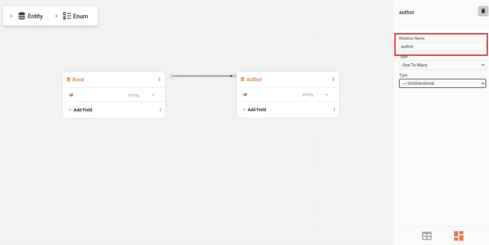
Task: Switch to the table grid view icon
Action: click(427, 236)
